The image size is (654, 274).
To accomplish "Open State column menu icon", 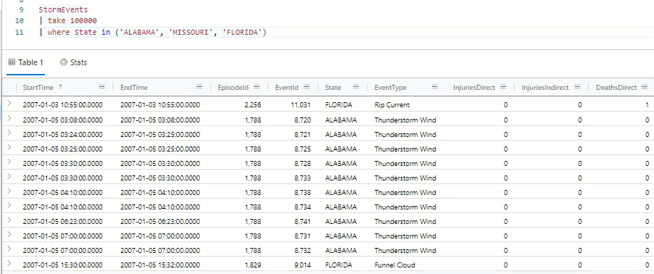I will (356, 87).
